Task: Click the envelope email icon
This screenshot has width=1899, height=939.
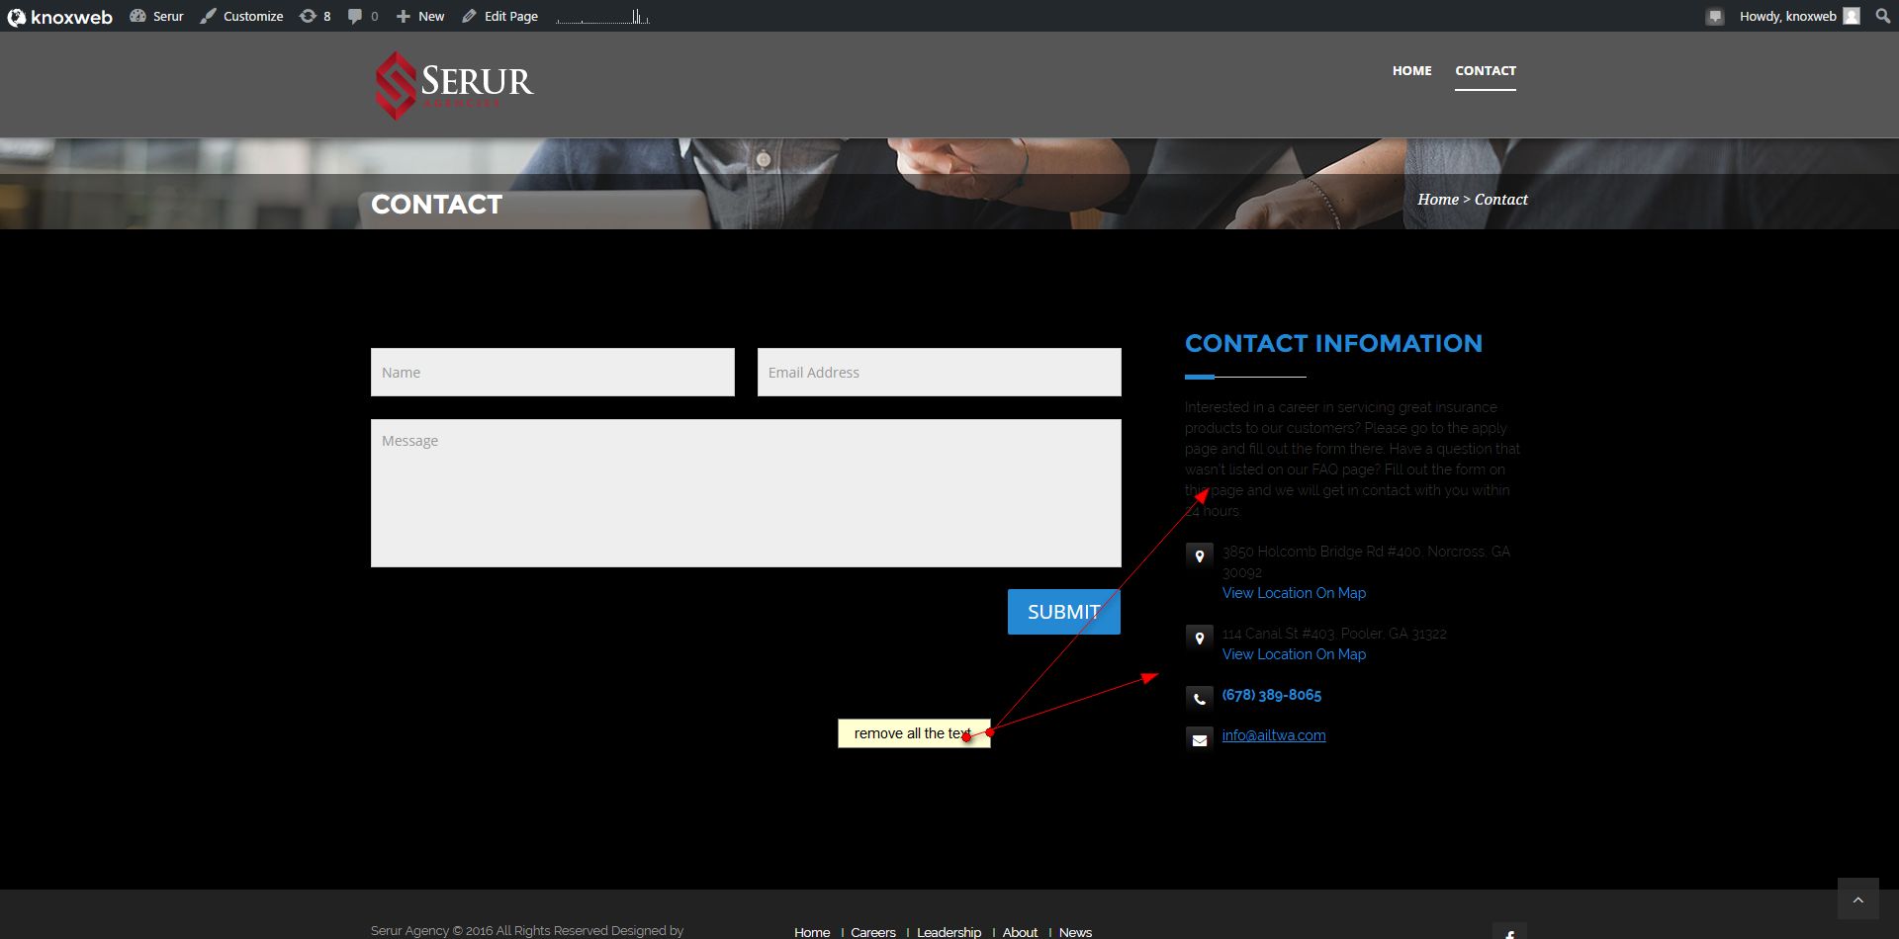Action: point(1200,739)
